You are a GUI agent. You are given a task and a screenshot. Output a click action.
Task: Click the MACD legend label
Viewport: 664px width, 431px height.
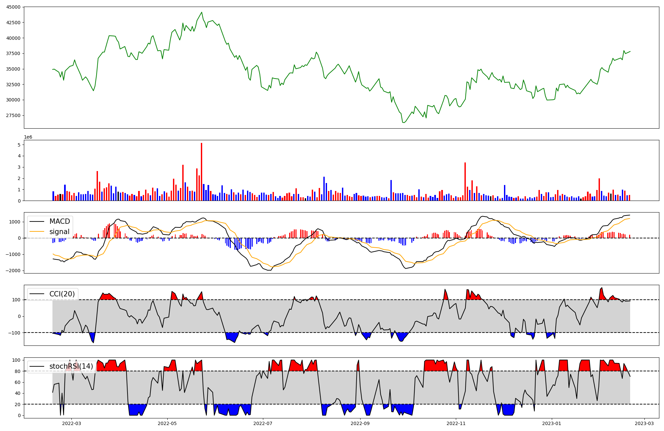tap(59, 221)
